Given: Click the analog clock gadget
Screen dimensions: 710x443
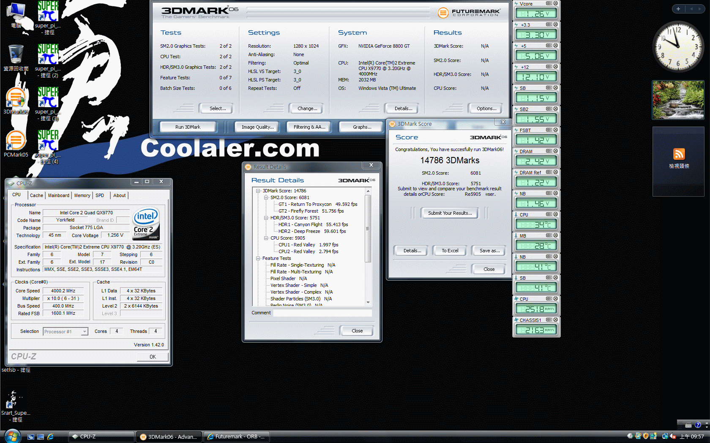Looking at the screenshot, I should (678, 46).
